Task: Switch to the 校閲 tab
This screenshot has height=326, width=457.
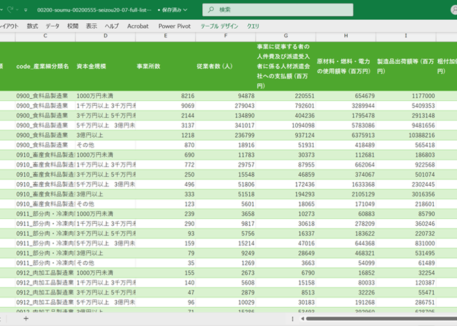Action: click(73, 26)
